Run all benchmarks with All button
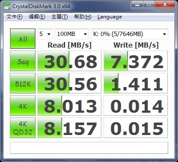Viewport: 178px width, 162px height. tap(23, 39)
